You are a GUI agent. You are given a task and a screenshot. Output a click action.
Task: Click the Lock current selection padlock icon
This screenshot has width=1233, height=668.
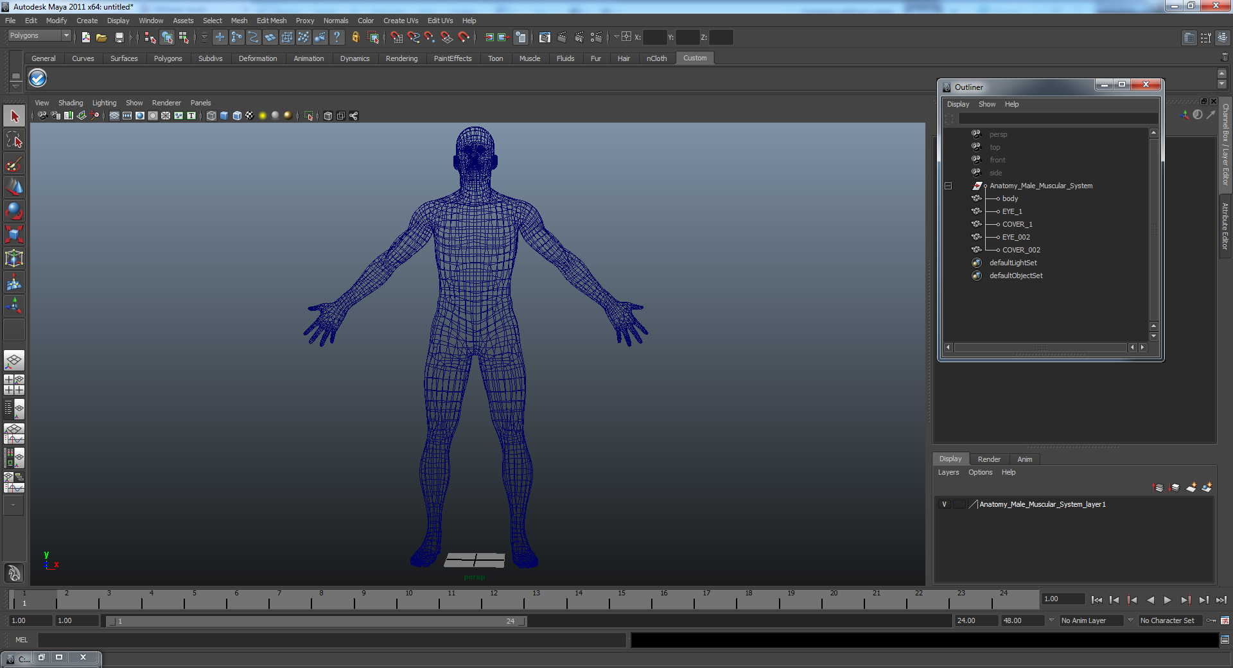tap(356, 37)
